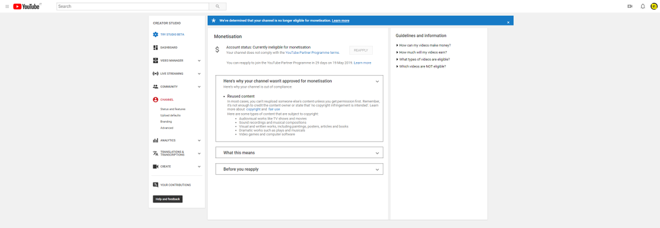
Task: Open the create video camera icon
Action: pyautogui.click(x=630, y=7)
